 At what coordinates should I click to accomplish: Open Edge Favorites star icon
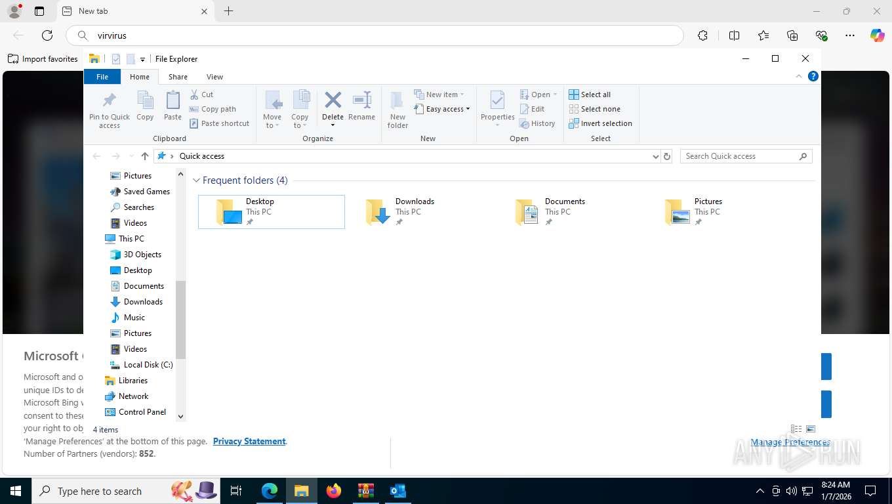(763, 35)
